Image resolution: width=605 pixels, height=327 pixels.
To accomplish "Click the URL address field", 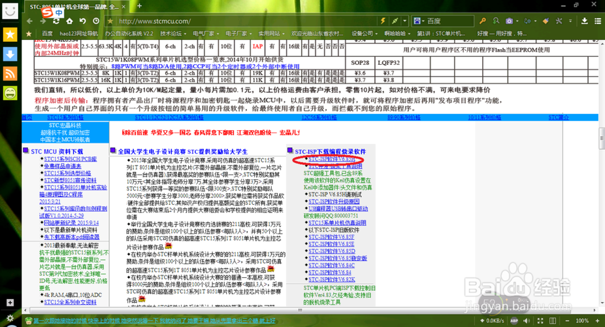I will point(247,21).
